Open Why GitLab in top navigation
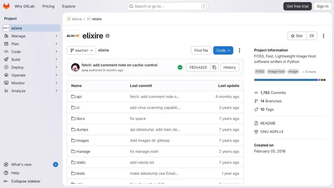 coord(24,6)
